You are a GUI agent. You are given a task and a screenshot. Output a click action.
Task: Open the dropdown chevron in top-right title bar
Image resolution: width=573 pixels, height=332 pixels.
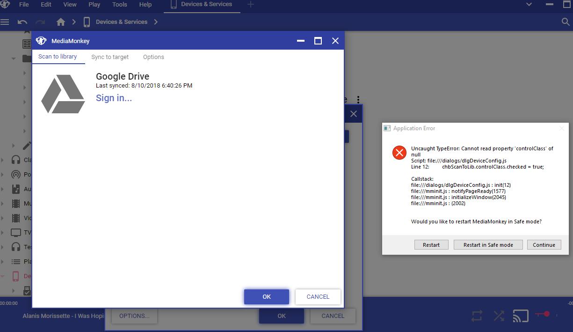pyautogui.click(x=529, y=5)
